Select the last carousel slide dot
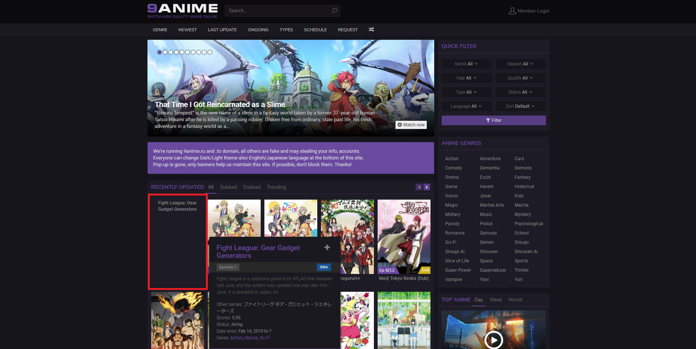The width and height of the screenshot is (696, 349). [x=210, y=52]
